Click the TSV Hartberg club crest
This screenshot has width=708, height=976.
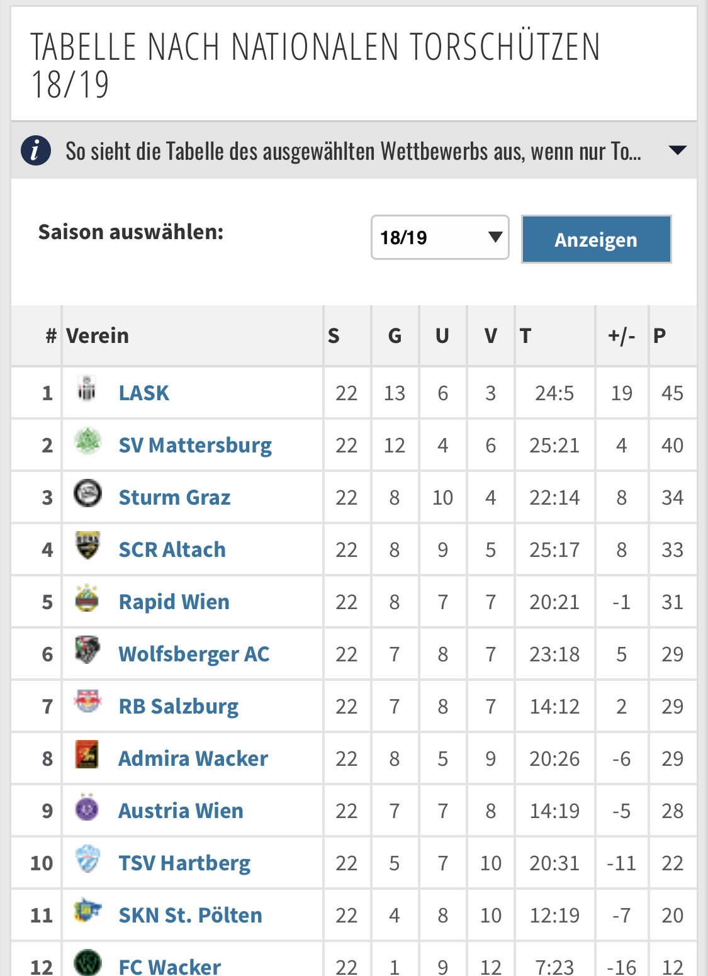click(87, 859)
